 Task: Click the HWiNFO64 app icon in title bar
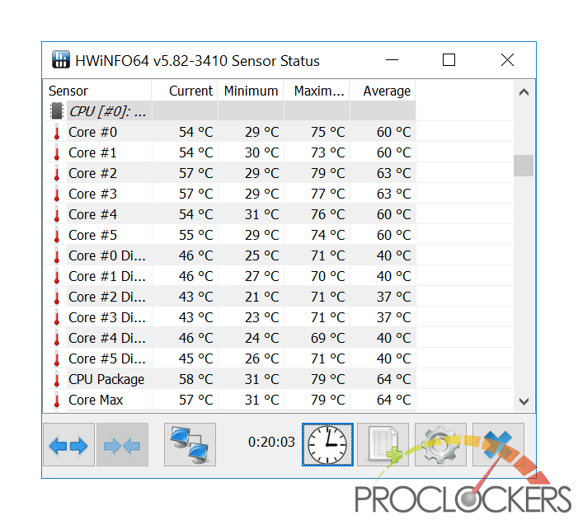tap(61, 59)
